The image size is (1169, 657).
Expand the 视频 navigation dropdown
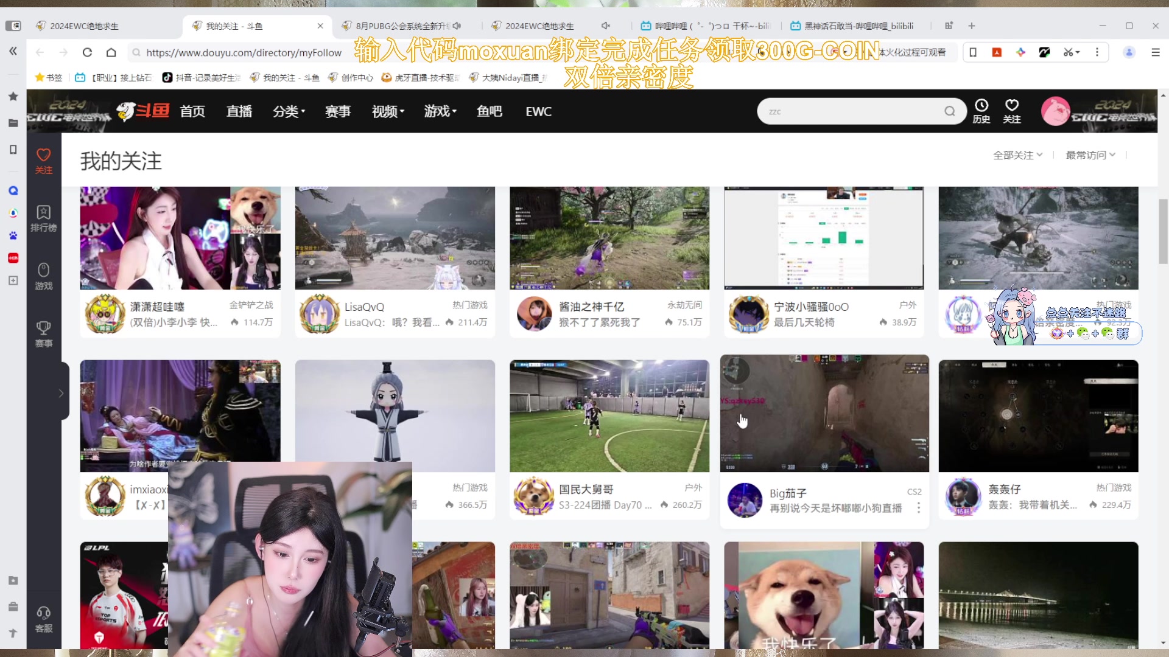click(x=388, y=111)
